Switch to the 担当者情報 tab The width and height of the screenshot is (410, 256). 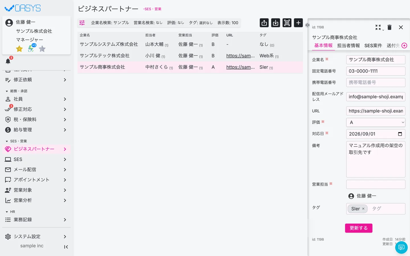348,46
